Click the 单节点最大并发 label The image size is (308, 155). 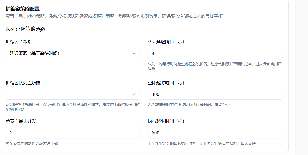tap(21, 121)
